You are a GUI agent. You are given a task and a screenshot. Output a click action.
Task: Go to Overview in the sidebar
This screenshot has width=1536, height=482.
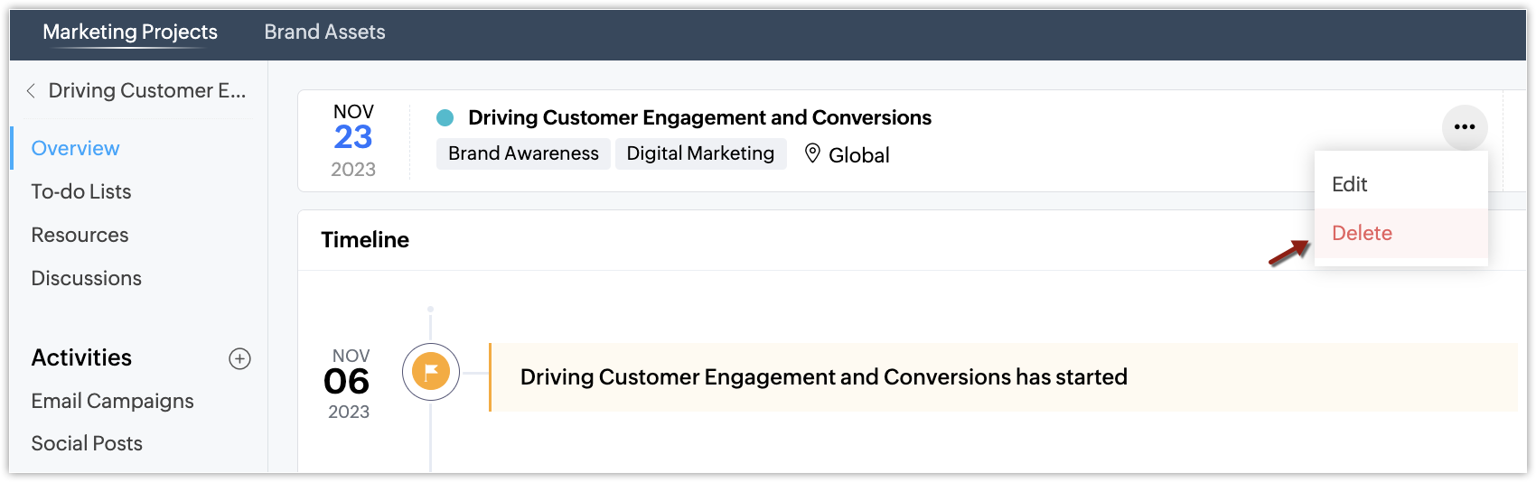pyautogui.click(x=75, y=148)
